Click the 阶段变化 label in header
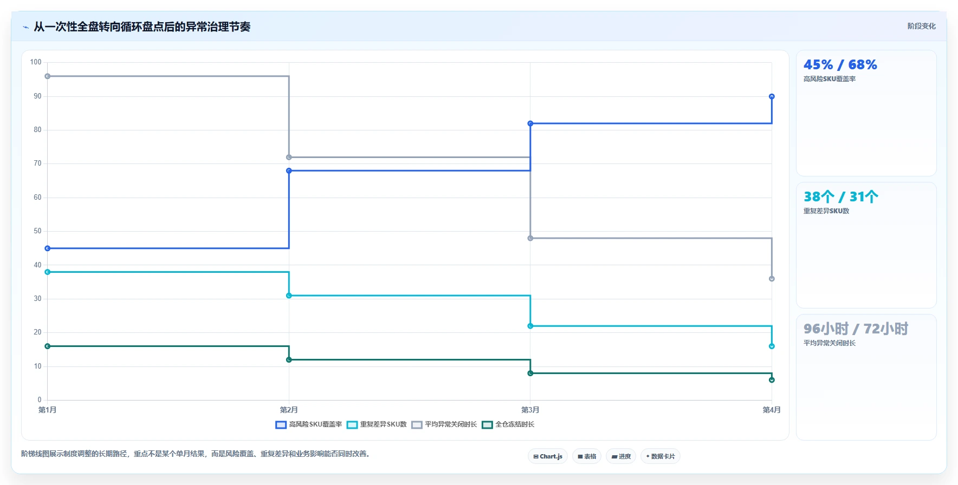The width and height of the screenshot is (958, 485). [921, 26]
